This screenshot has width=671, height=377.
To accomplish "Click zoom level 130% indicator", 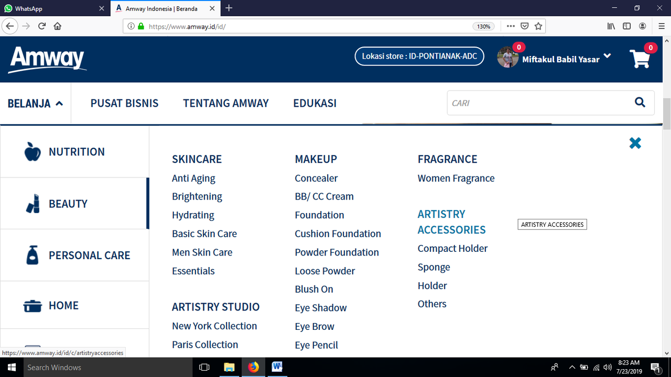I will 483,26.
